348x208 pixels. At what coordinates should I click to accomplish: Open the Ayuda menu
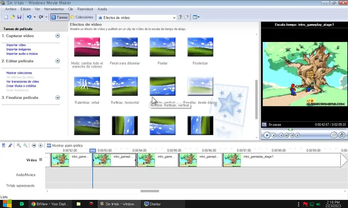(102, 9)
